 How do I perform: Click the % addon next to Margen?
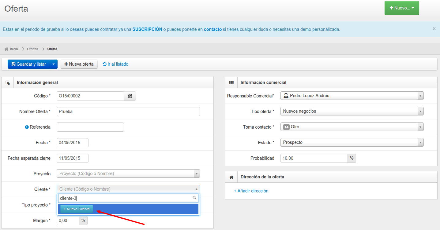pyautogui.click(x=83, y=221)
